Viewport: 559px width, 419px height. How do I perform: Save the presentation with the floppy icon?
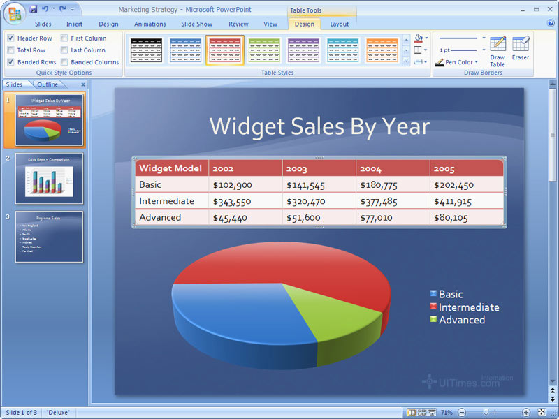coord(33,9)
